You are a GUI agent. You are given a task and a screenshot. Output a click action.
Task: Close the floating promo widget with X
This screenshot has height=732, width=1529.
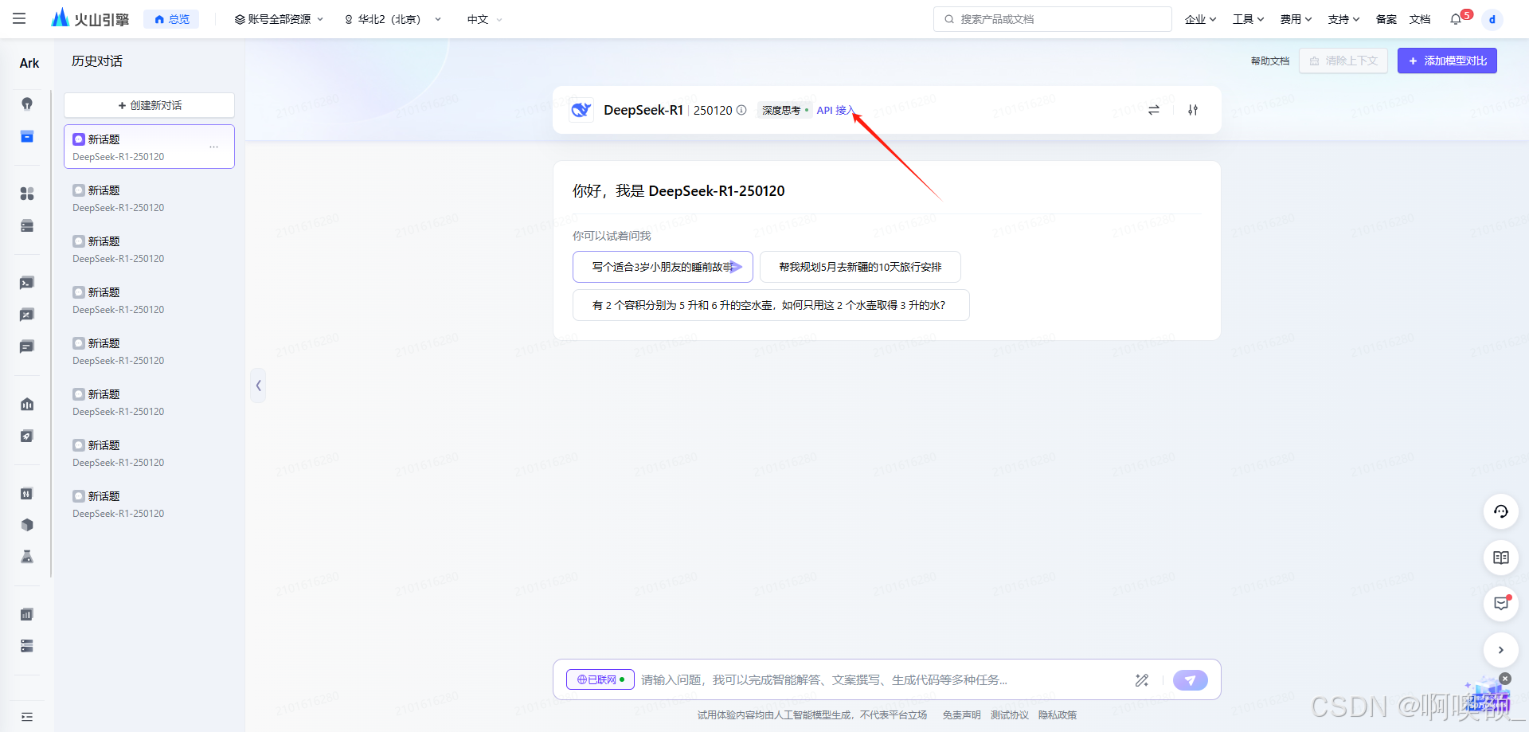1505,679
